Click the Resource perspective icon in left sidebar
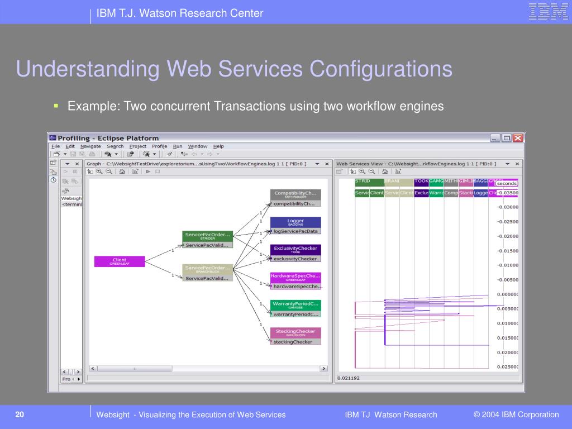Screen dimensions: 572x429 pyautogui.click(x=53, y=171)
